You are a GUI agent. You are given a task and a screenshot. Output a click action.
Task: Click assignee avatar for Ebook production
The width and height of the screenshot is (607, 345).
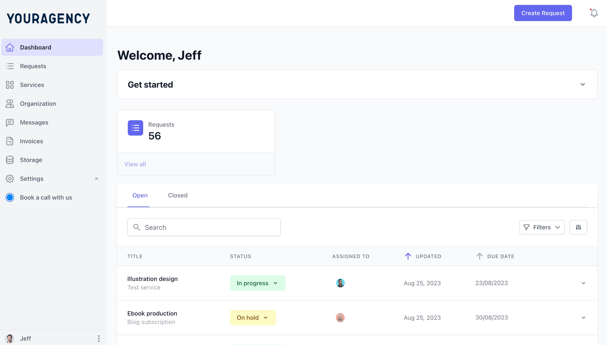[x=340, y=318]
